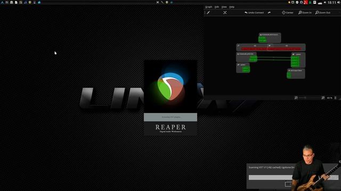Click the zoom-in magnifier right of the zoom slider
Viewport: 341px width, 191px height.
pyautogui.click(x=323, y=98)
